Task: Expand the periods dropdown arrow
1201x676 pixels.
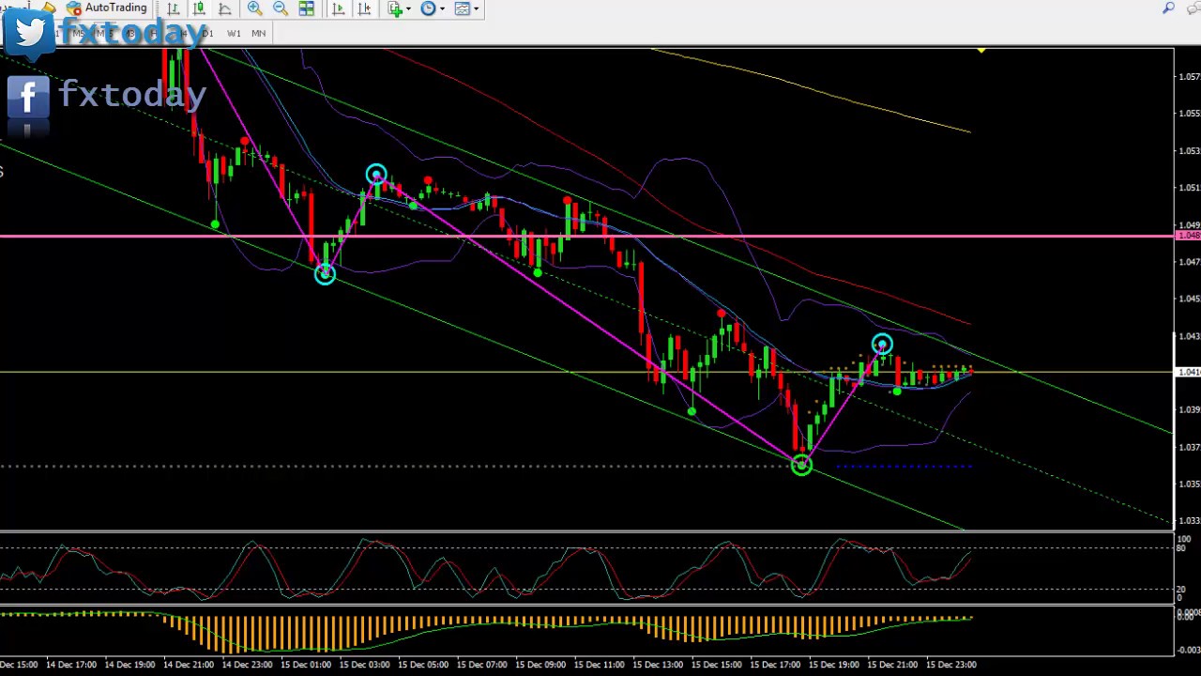Action: 442,8
